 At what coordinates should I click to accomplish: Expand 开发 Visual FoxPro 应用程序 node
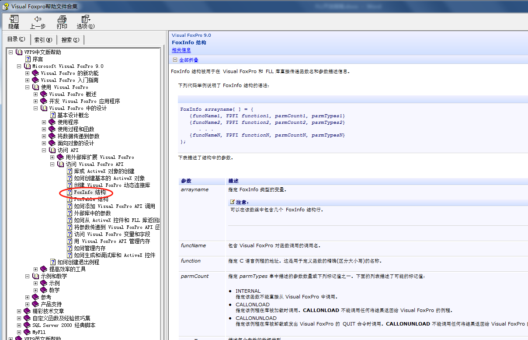point(36,101)
